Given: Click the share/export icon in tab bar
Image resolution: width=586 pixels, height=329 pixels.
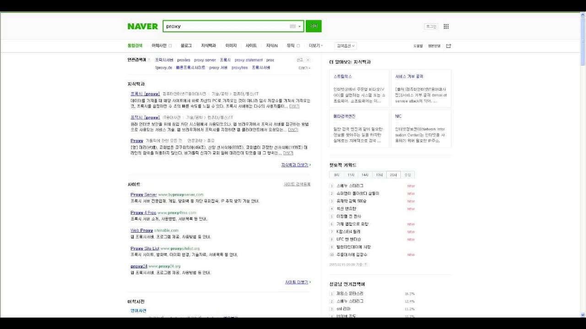Looking at the screenshot, I should [449, 46].
